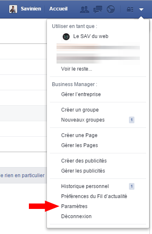Open Paramètres settings
Viewport: 152px width, 234px height.
74,206
